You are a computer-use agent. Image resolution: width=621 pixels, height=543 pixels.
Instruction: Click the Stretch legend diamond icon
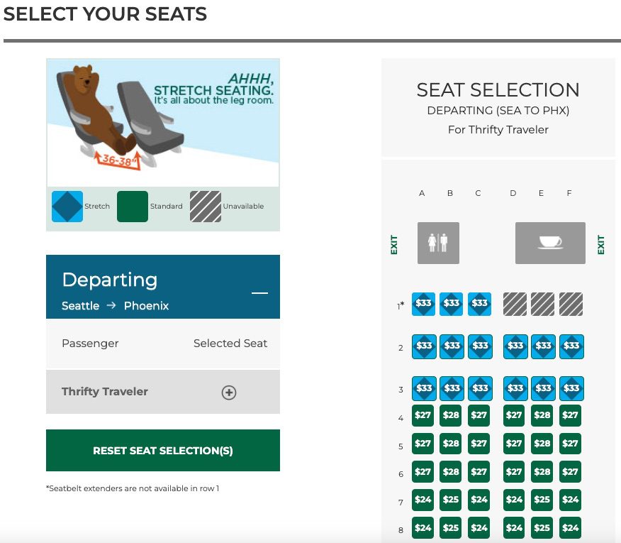click(x=67, y=206)
